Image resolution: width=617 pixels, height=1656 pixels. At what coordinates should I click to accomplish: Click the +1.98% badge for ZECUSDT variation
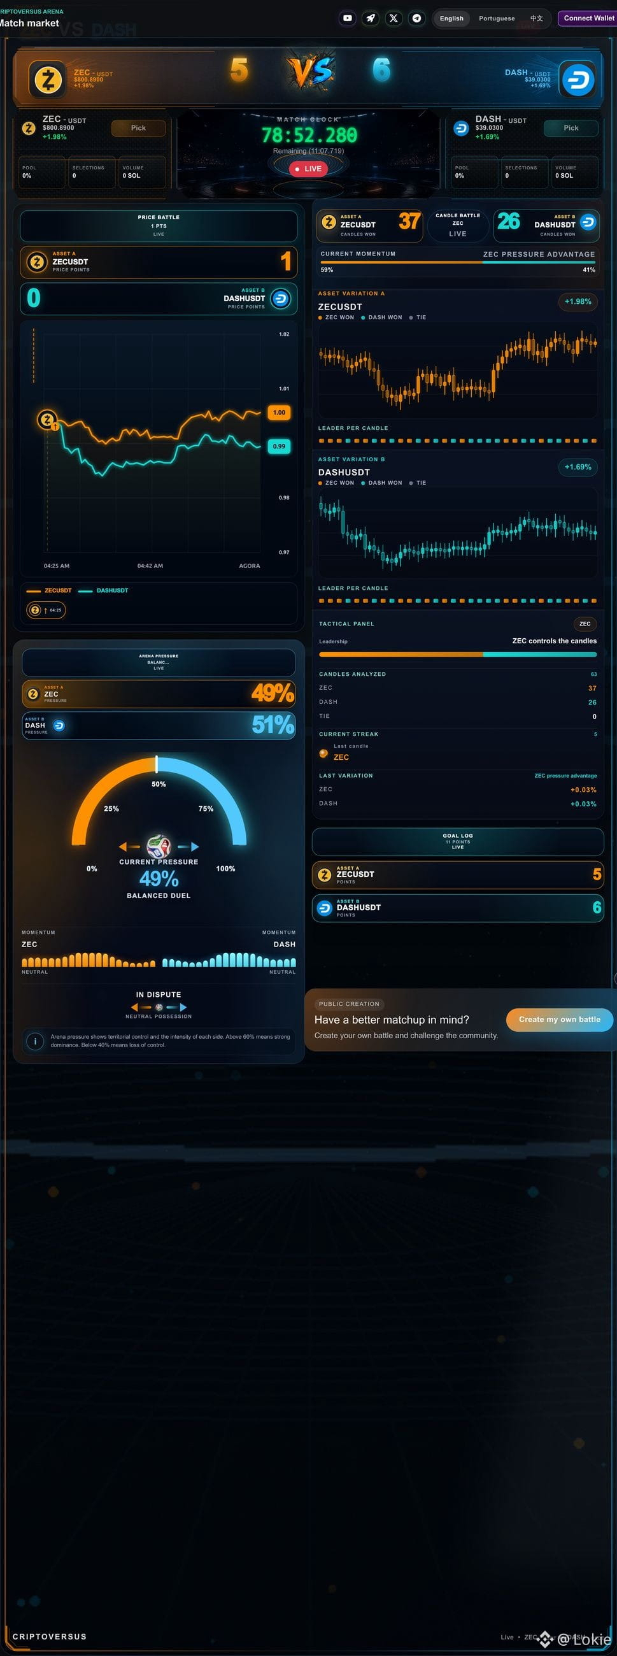pos(578,301)
